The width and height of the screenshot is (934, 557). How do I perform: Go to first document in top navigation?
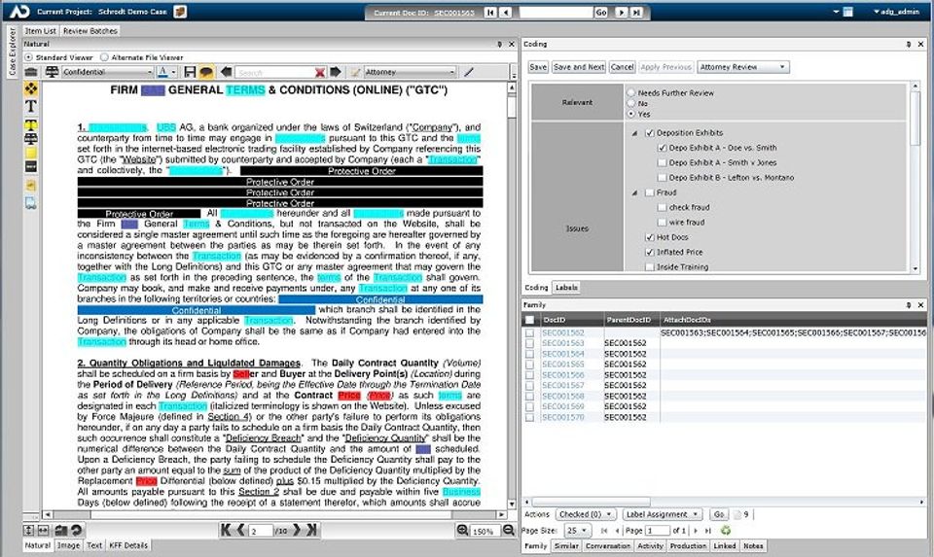pos(490,12)
